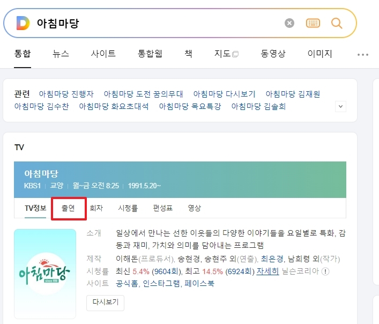
Task: Click related search 아침마당 진행자
Action: tap(66, 94)
